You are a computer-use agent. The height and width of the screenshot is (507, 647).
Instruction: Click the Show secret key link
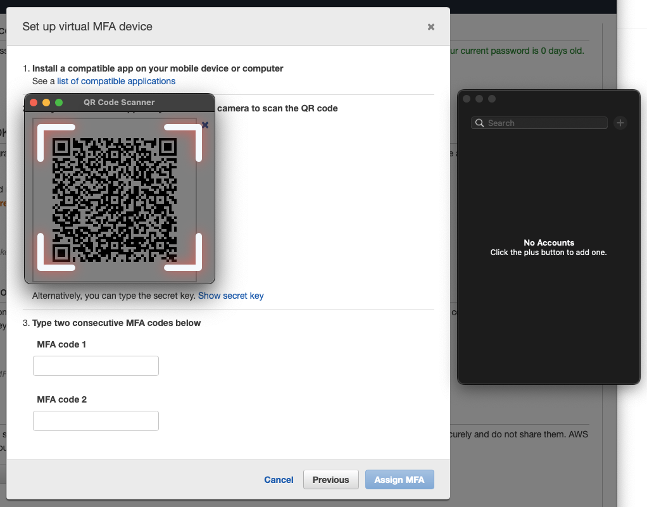click(230, 296)
